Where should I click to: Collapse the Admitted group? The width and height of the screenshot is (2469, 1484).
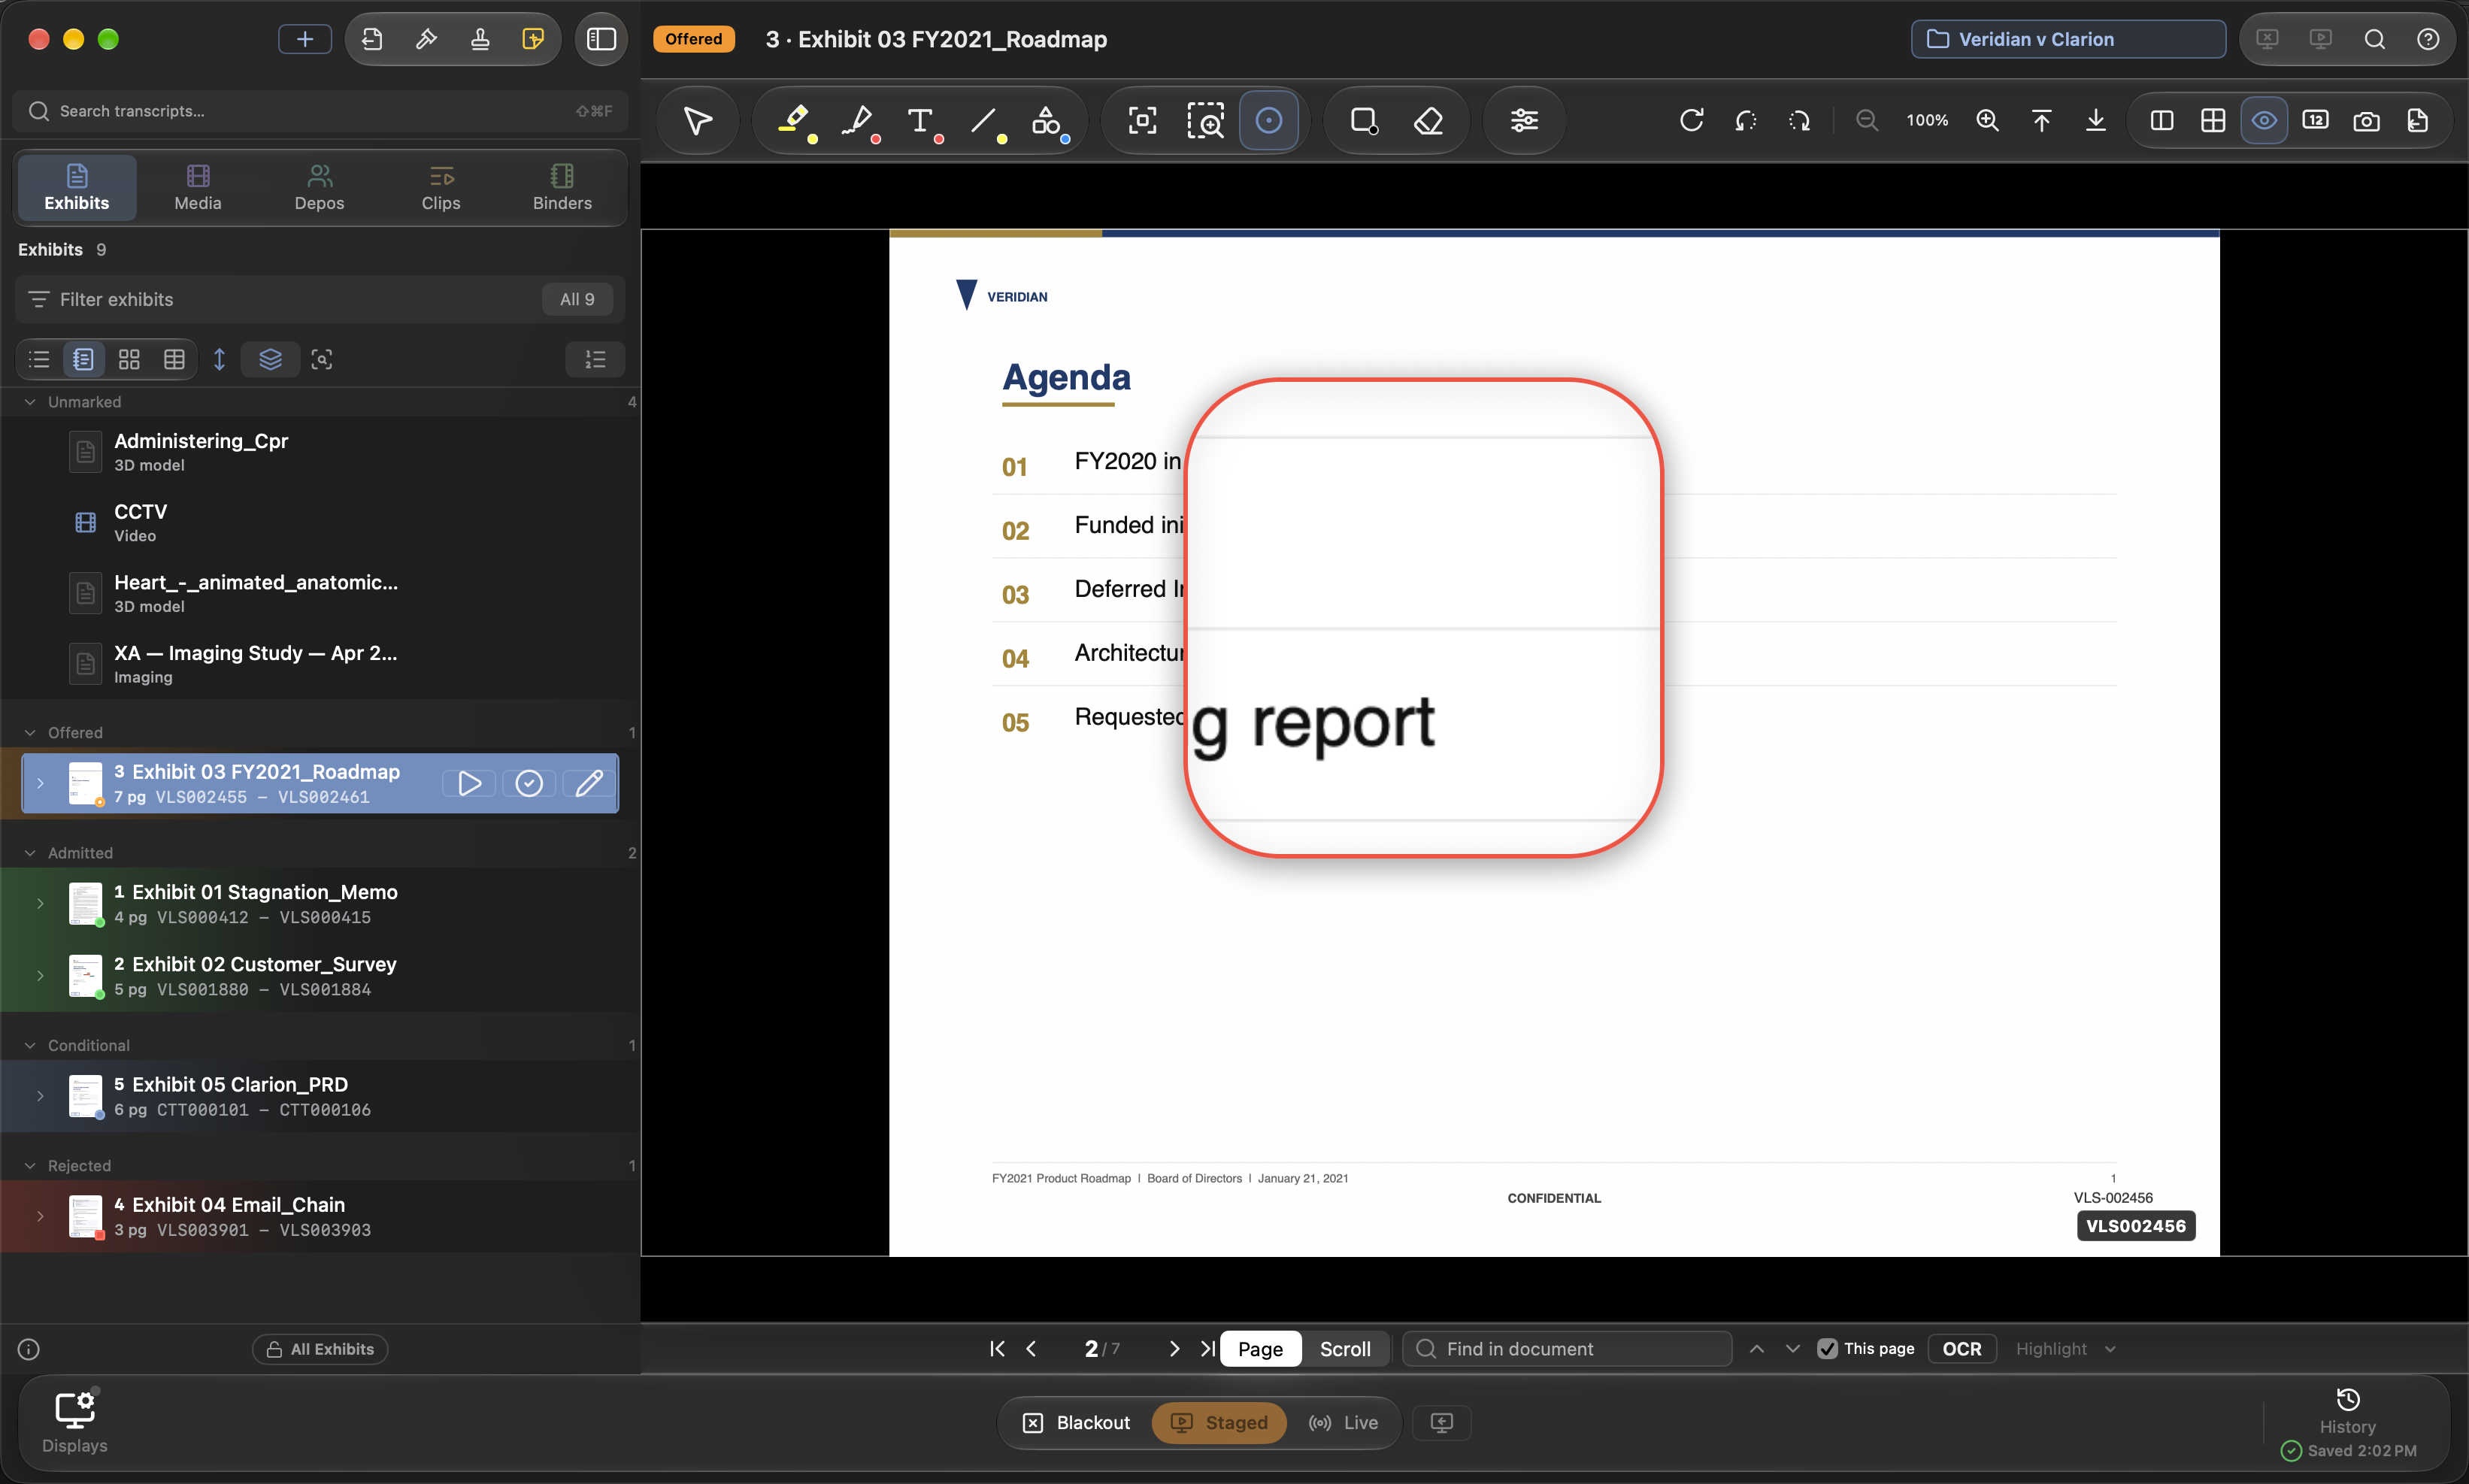pos(30,853)
